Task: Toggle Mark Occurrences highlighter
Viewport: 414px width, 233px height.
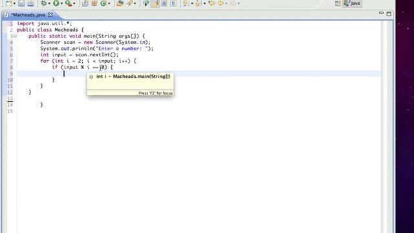Action: 155,3
